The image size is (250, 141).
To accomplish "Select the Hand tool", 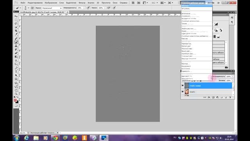I will pos(16,90).
